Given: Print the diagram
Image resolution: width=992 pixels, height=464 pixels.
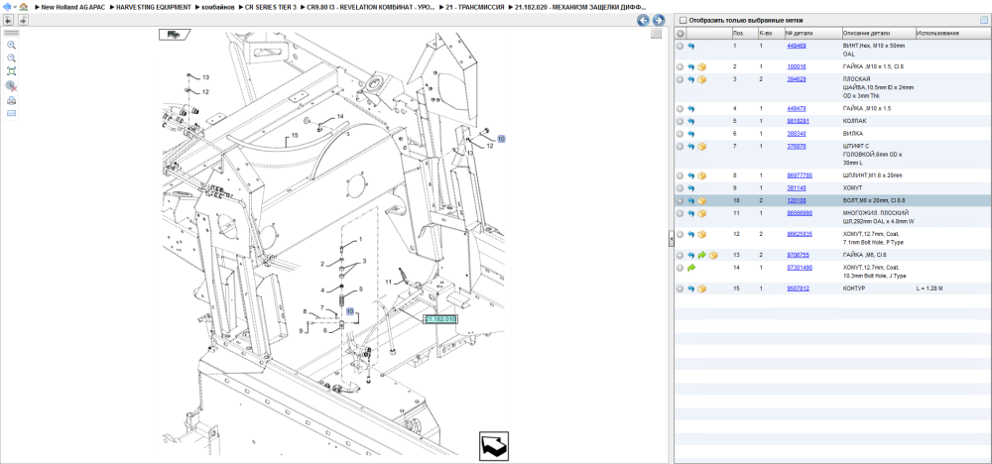Looking at the screenshot, I should pos(11,100).
